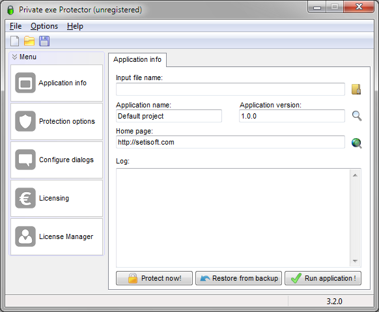Click the globe icon next to Home page
379x312 pixels.
356,143
